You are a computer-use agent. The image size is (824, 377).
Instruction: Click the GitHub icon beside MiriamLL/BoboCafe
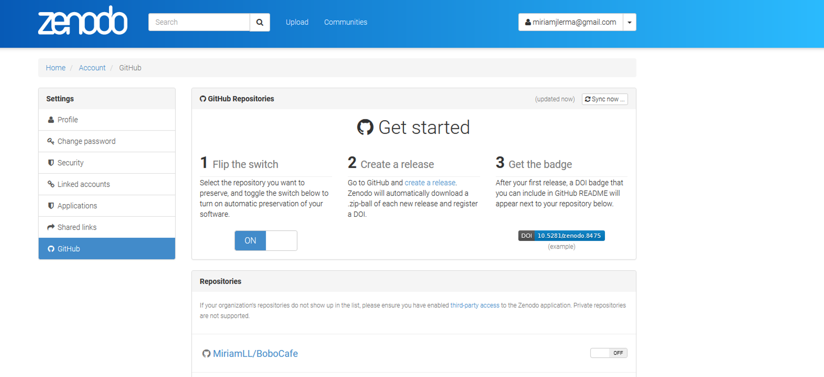[206, 354]
